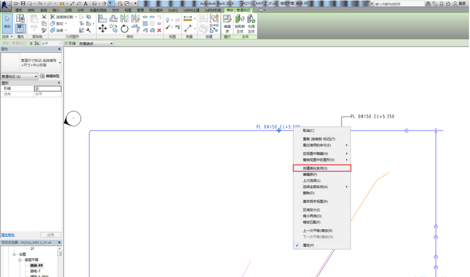470x277 pixels.
Task: Toggle the 引线 checkbox in Properties panel
Action: click(x=37, y=88)
